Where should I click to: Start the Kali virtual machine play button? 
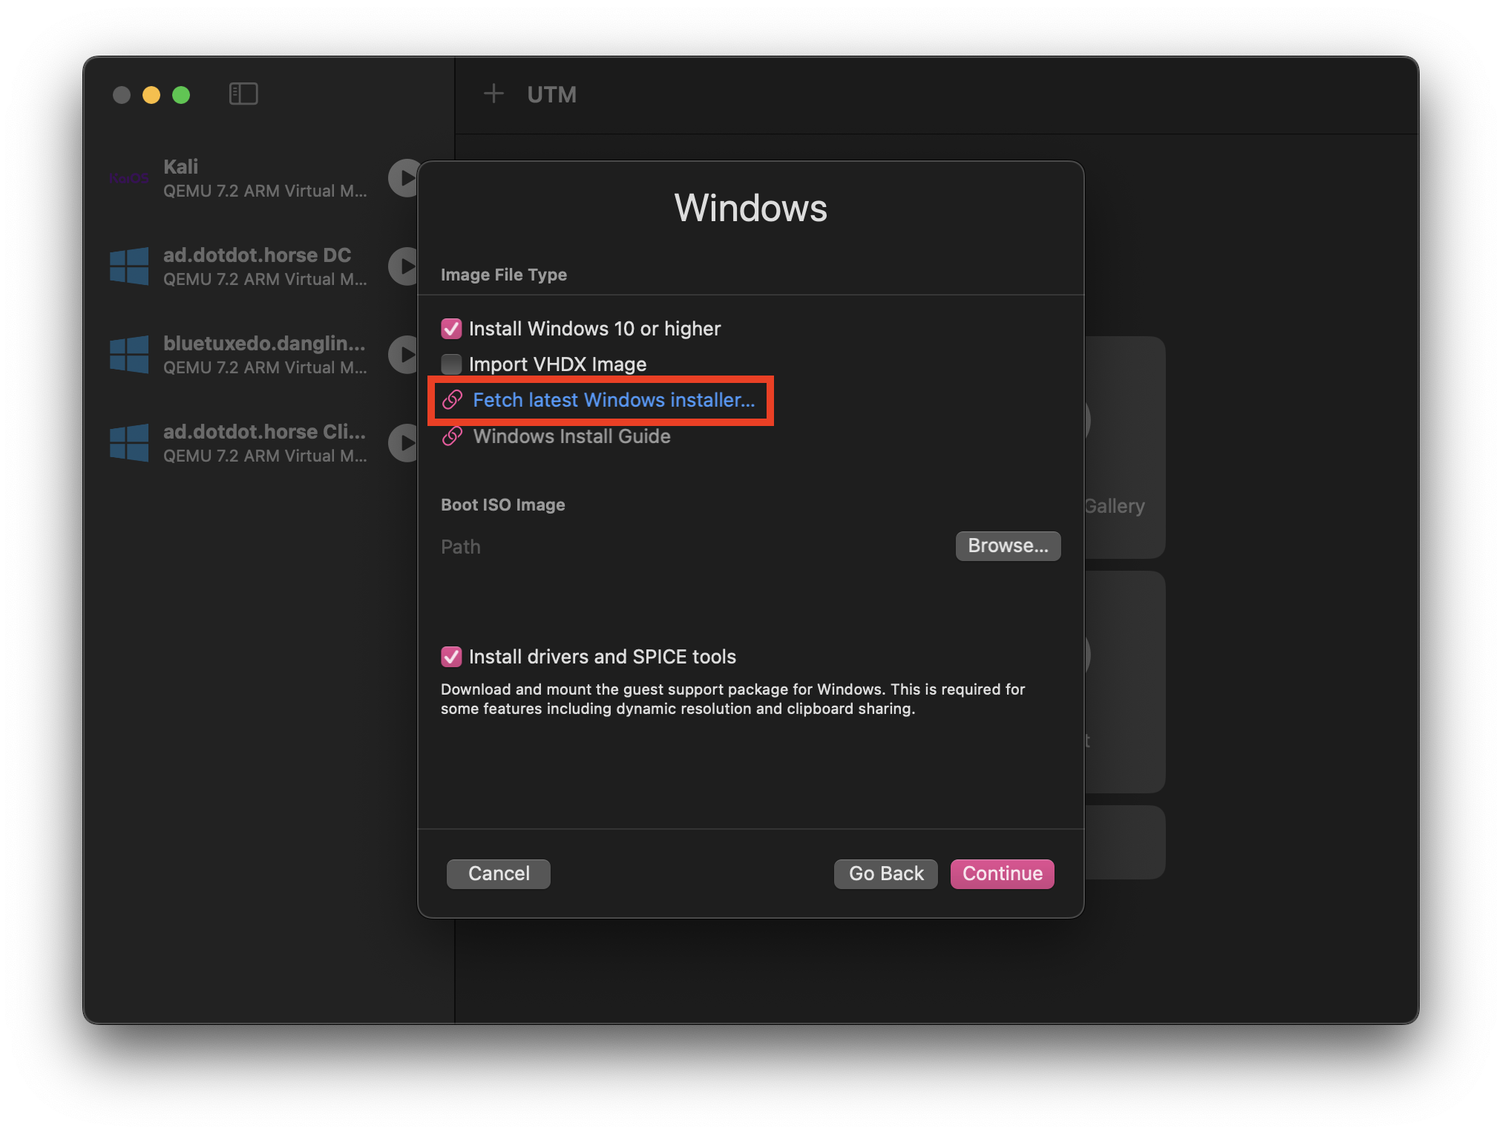coord(404,178)
